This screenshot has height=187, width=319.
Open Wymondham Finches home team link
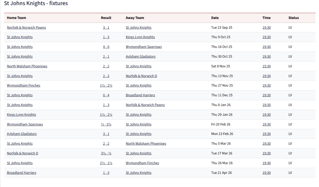tap(23, 86)
